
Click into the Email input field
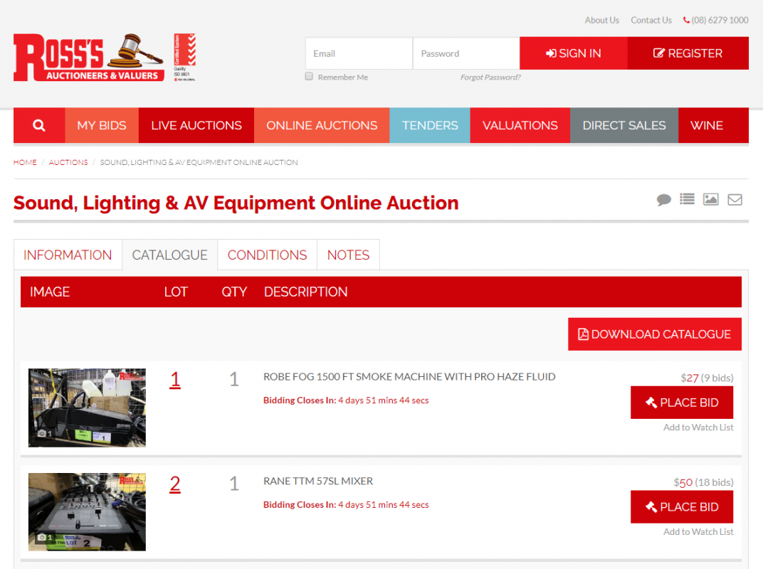[359, 53]
